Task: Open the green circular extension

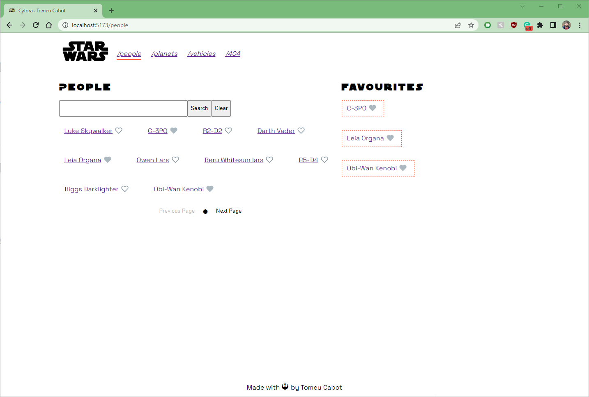Action: point(488,25)
